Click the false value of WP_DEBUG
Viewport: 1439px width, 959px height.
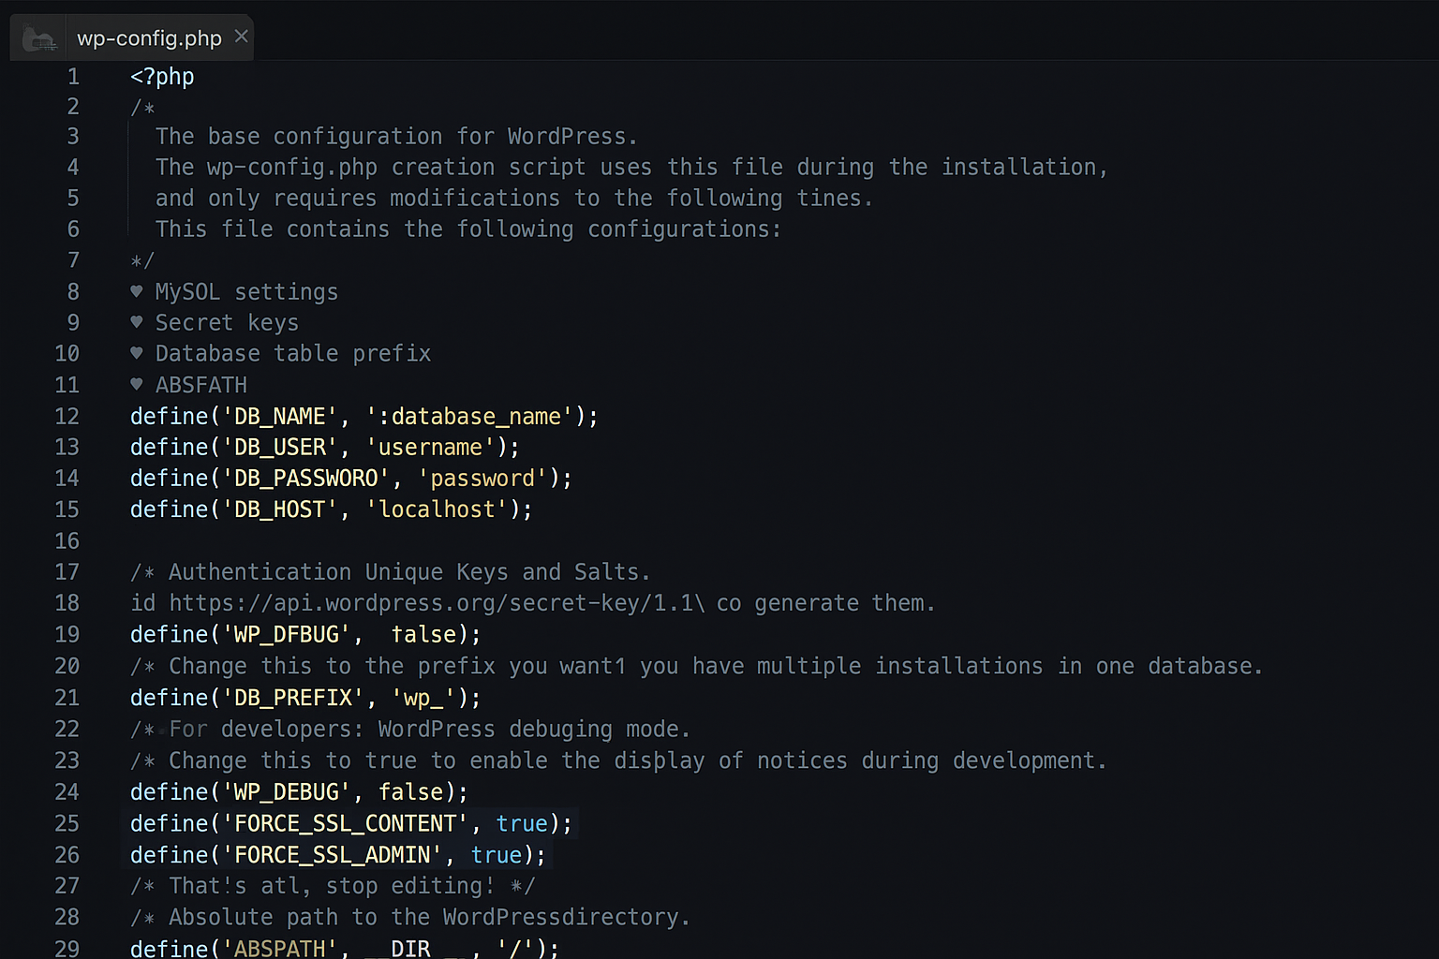pyautogui.click(x=410, y=792)
